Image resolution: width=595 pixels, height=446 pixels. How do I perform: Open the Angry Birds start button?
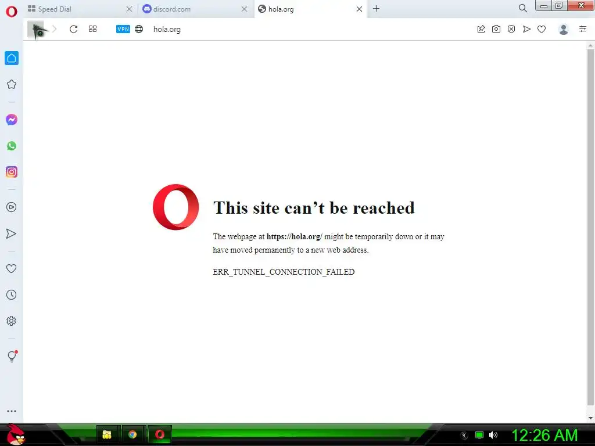(x=15, y=434)
